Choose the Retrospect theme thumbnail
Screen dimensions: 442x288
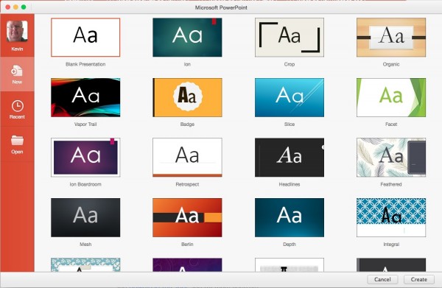coord(187,157)
